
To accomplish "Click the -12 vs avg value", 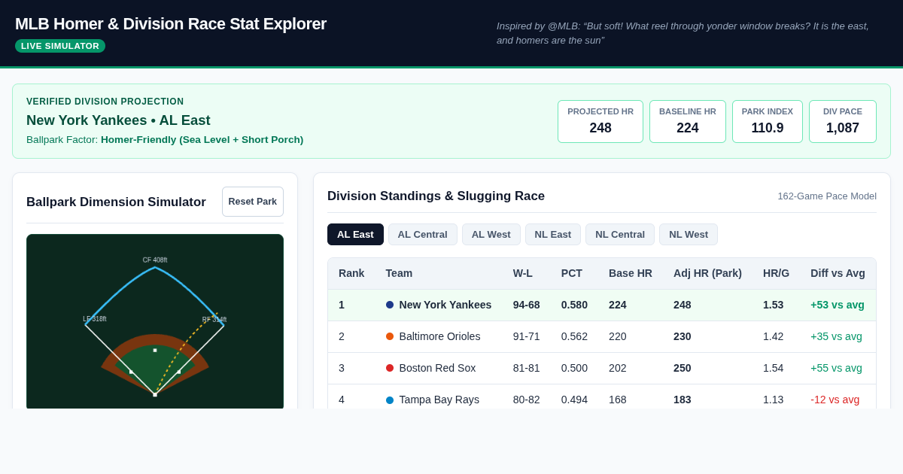I will (835, 400).
